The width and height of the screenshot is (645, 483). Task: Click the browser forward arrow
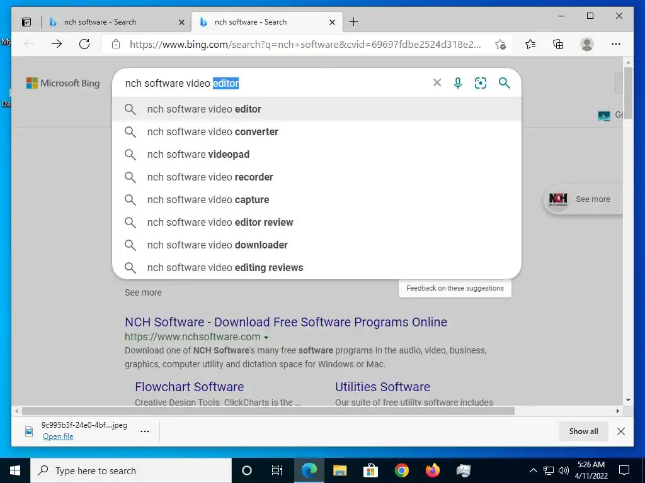click(x=56, y=44)
